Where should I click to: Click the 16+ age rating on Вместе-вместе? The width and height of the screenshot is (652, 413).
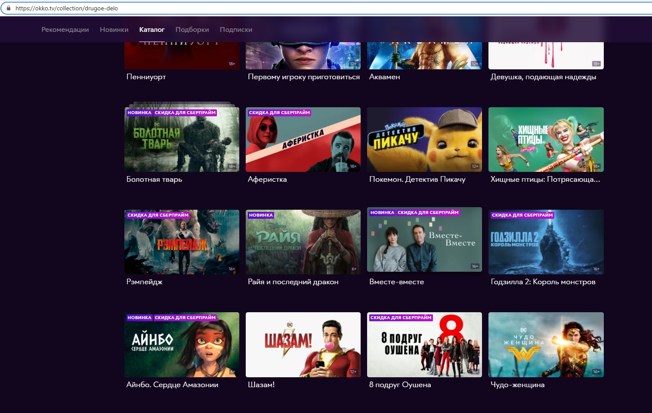coord(475,266)
